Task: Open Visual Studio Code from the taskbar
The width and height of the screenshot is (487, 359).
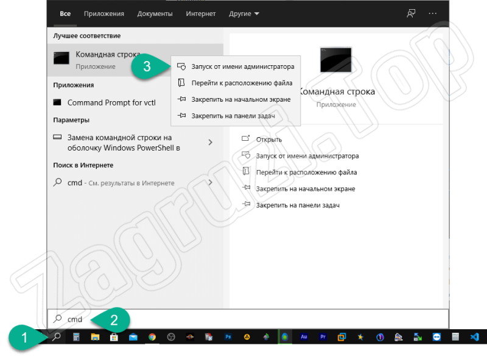Action: (475, 336)
